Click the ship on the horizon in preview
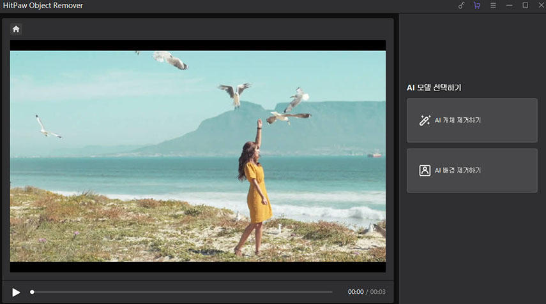 point(374,154)
